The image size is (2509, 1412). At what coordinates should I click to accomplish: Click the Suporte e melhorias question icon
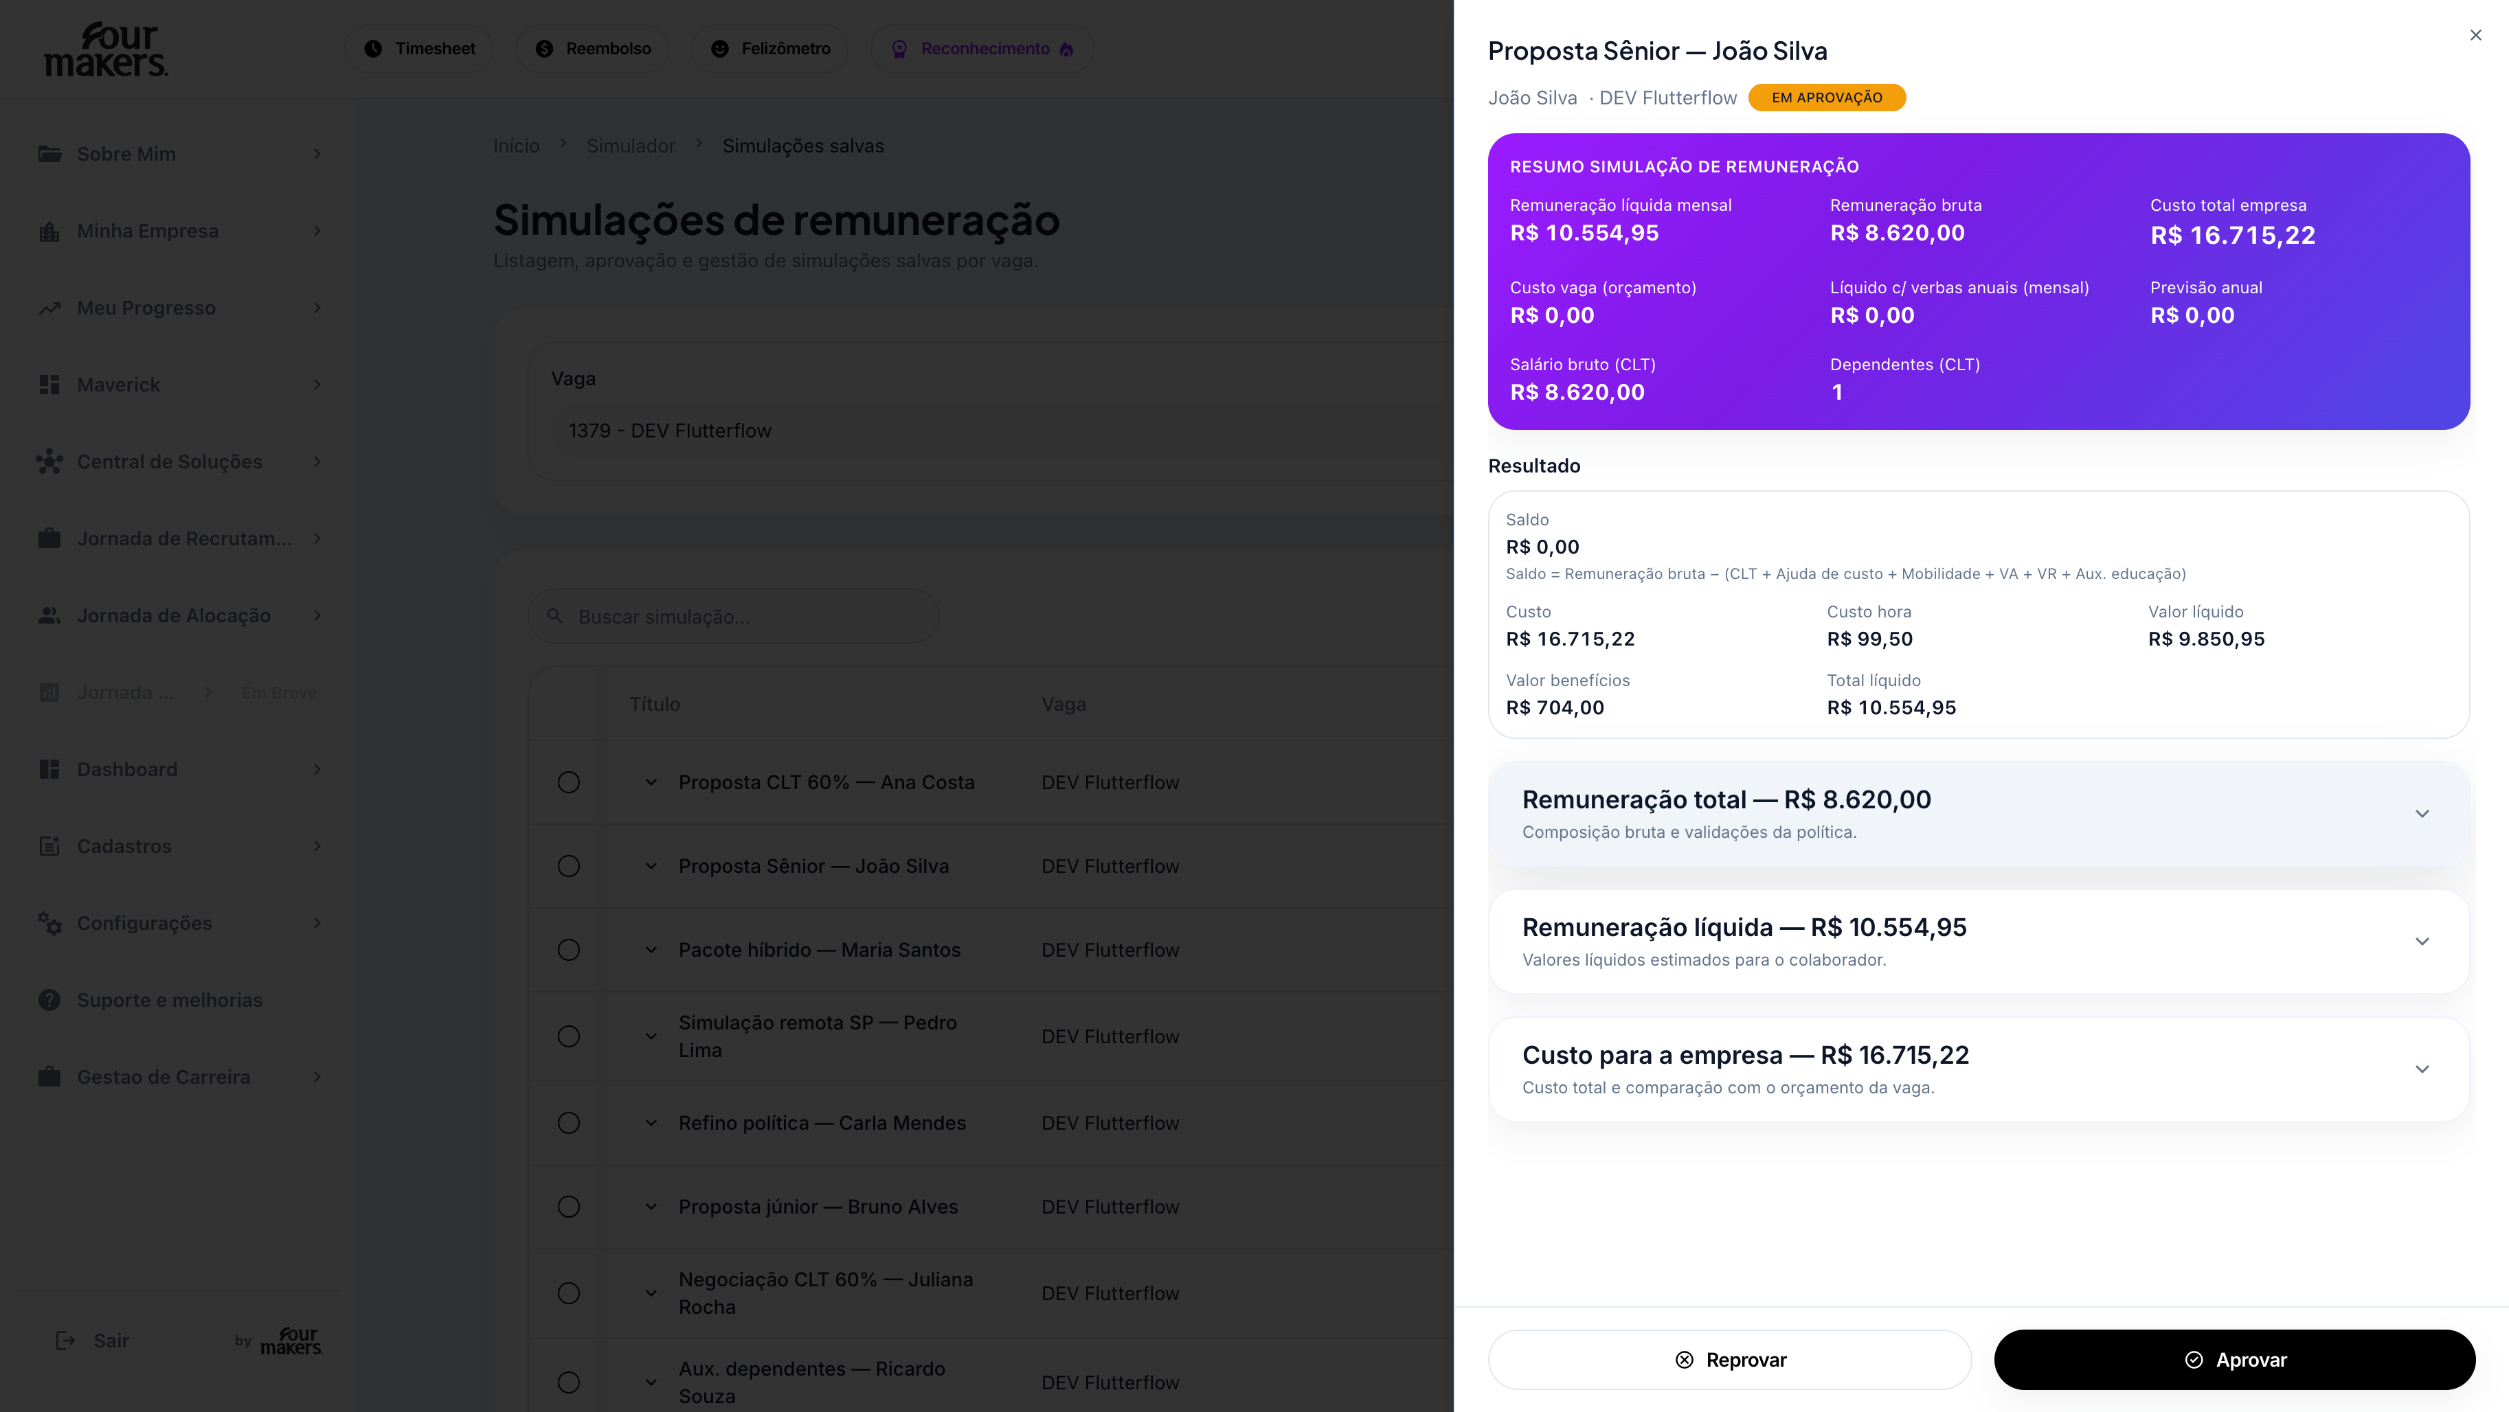49,1000
